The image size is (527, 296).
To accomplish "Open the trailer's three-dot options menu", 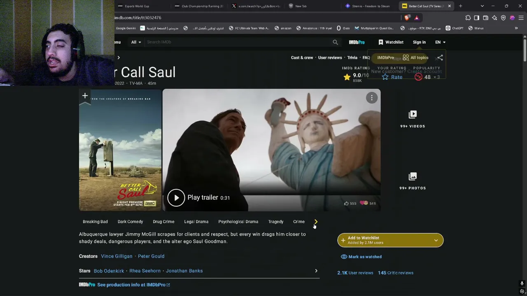I will (x=372, y=97).
